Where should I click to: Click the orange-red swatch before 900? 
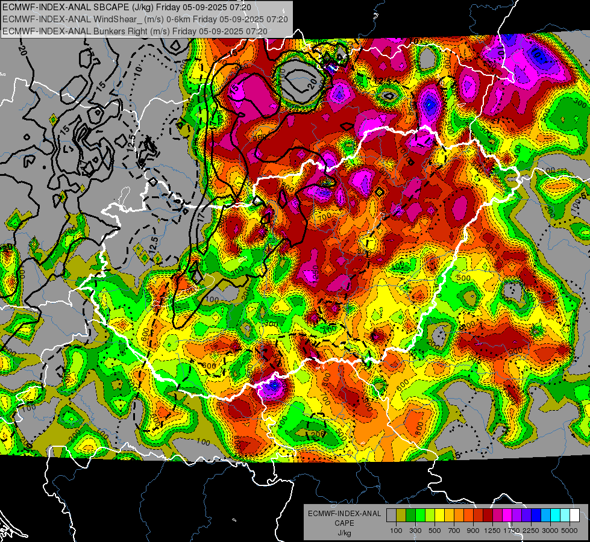pyautogui.click(x=468, y=515)
